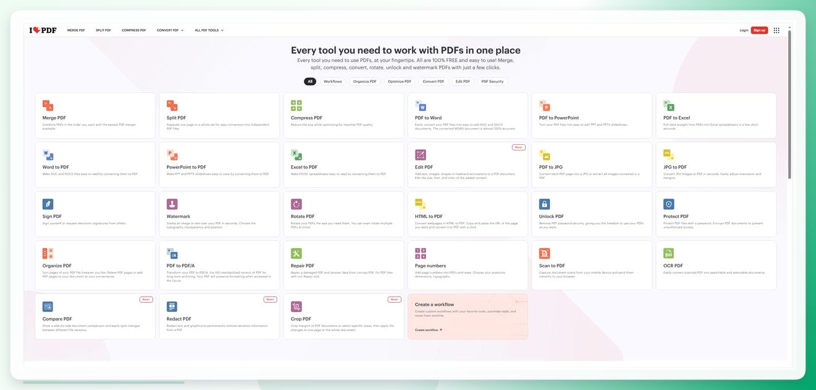Select the Workflows filter tab

coord(333,81)
